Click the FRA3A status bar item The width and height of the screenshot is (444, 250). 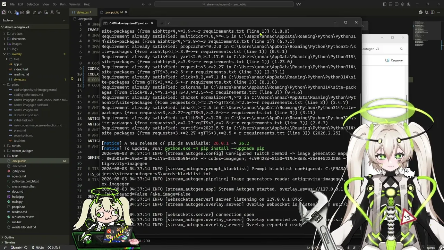[x=38, y=248]
